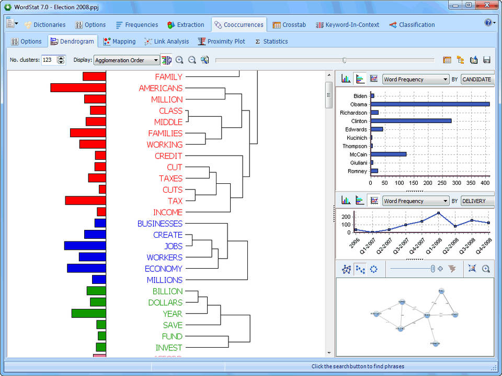Click the No. clusters input field
Image resolution: width=502 pixels, height=376 pixels.
tap(49, 60)
